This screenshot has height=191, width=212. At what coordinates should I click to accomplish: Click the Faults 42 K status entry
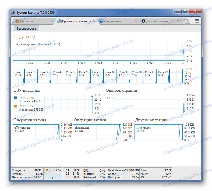point(156,174)
